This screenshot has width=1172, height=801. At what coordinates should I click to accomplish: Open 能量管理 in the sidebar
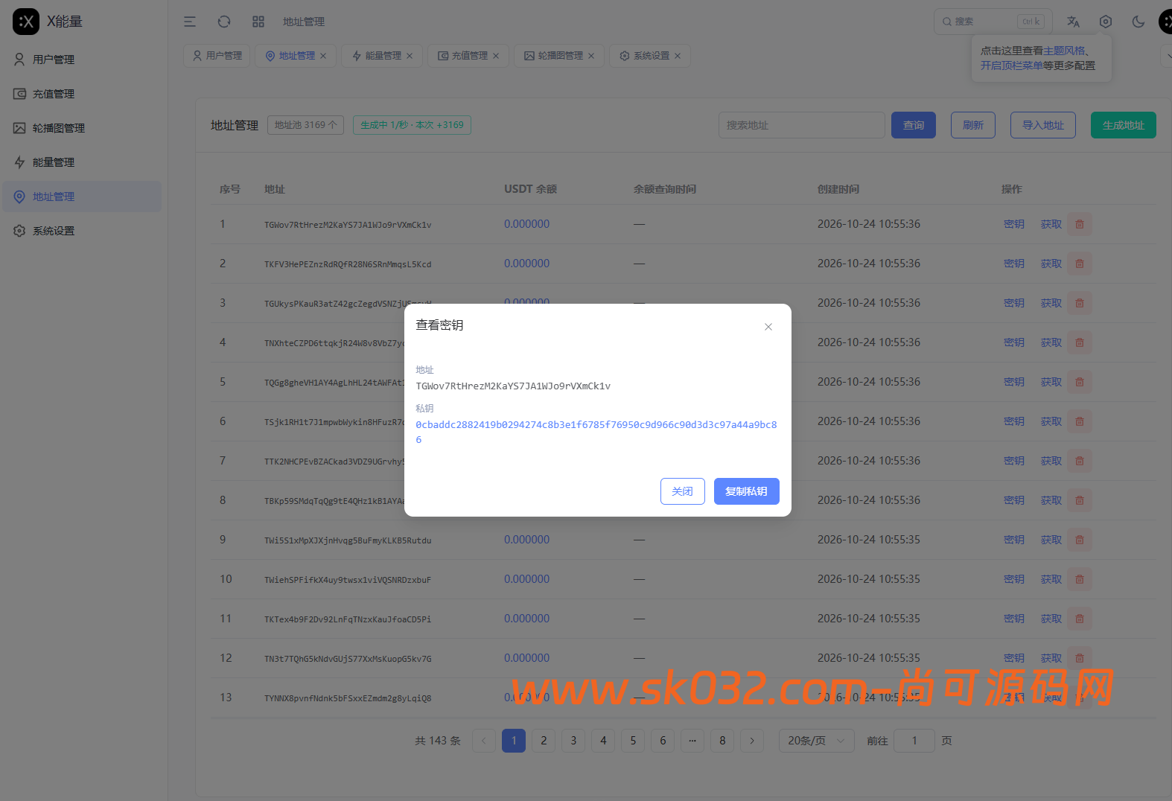(x=82, y=162)
